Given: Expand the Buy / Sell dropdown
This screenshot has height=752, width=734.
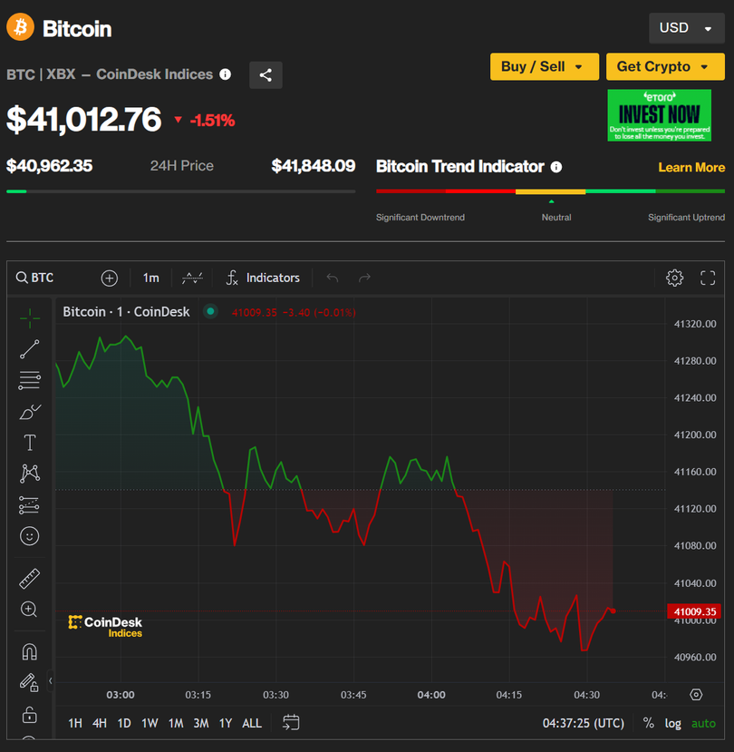Looking at the screenshot, I should (x=544, y=66).
